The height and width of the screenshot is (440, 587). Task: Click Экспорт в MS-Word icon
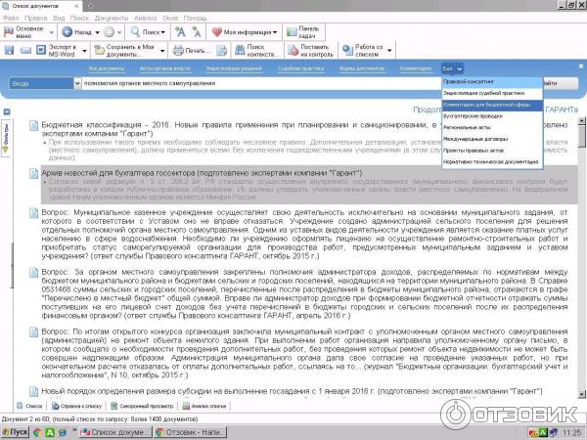pos(41,50)
